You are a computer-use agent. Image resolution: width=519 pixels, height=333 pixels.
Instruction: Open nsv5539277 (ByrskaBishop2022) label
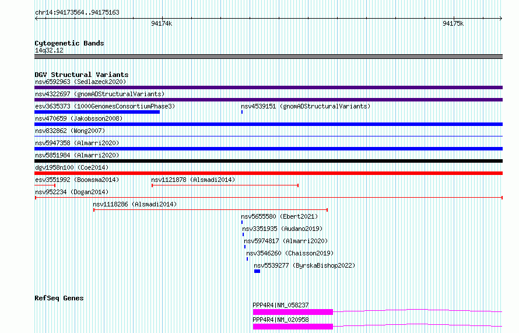pos(304,265)
